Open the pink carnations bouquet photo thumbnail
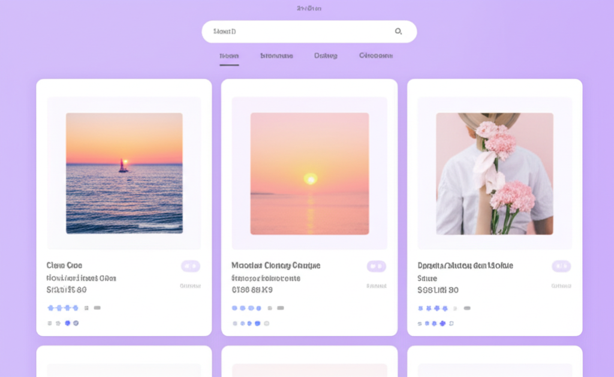This screenshot has width=614, height=377. [x=495, y=174]
